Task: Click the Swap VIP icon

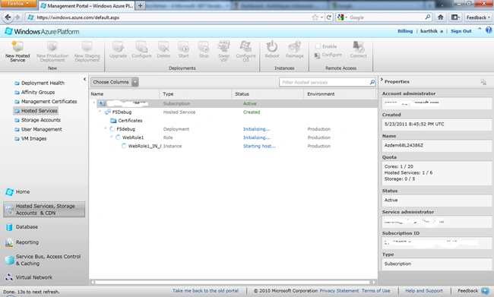Action: tap(223, 46)
